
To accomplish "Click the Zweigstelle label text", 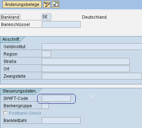I will coord(14,76).
